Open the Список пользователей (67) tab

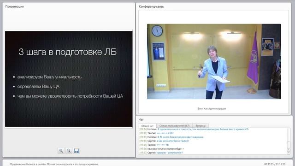[x=174, y=125]
